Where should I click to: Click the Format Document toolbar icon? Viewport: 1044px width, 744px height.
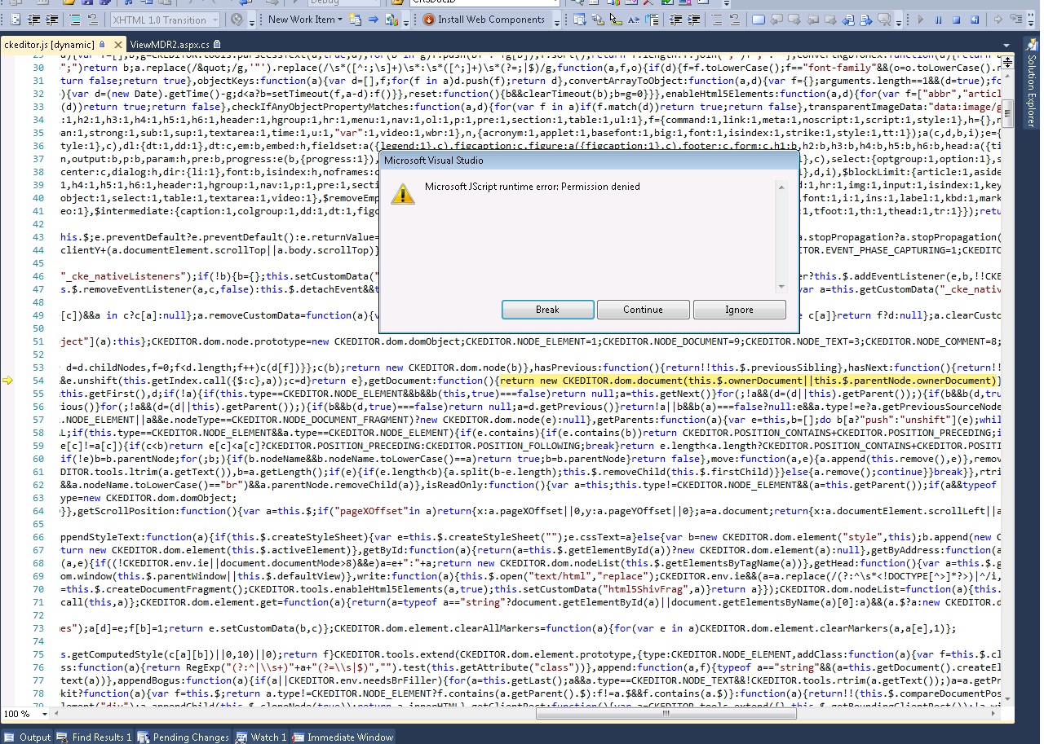click(x=15, y=20)
